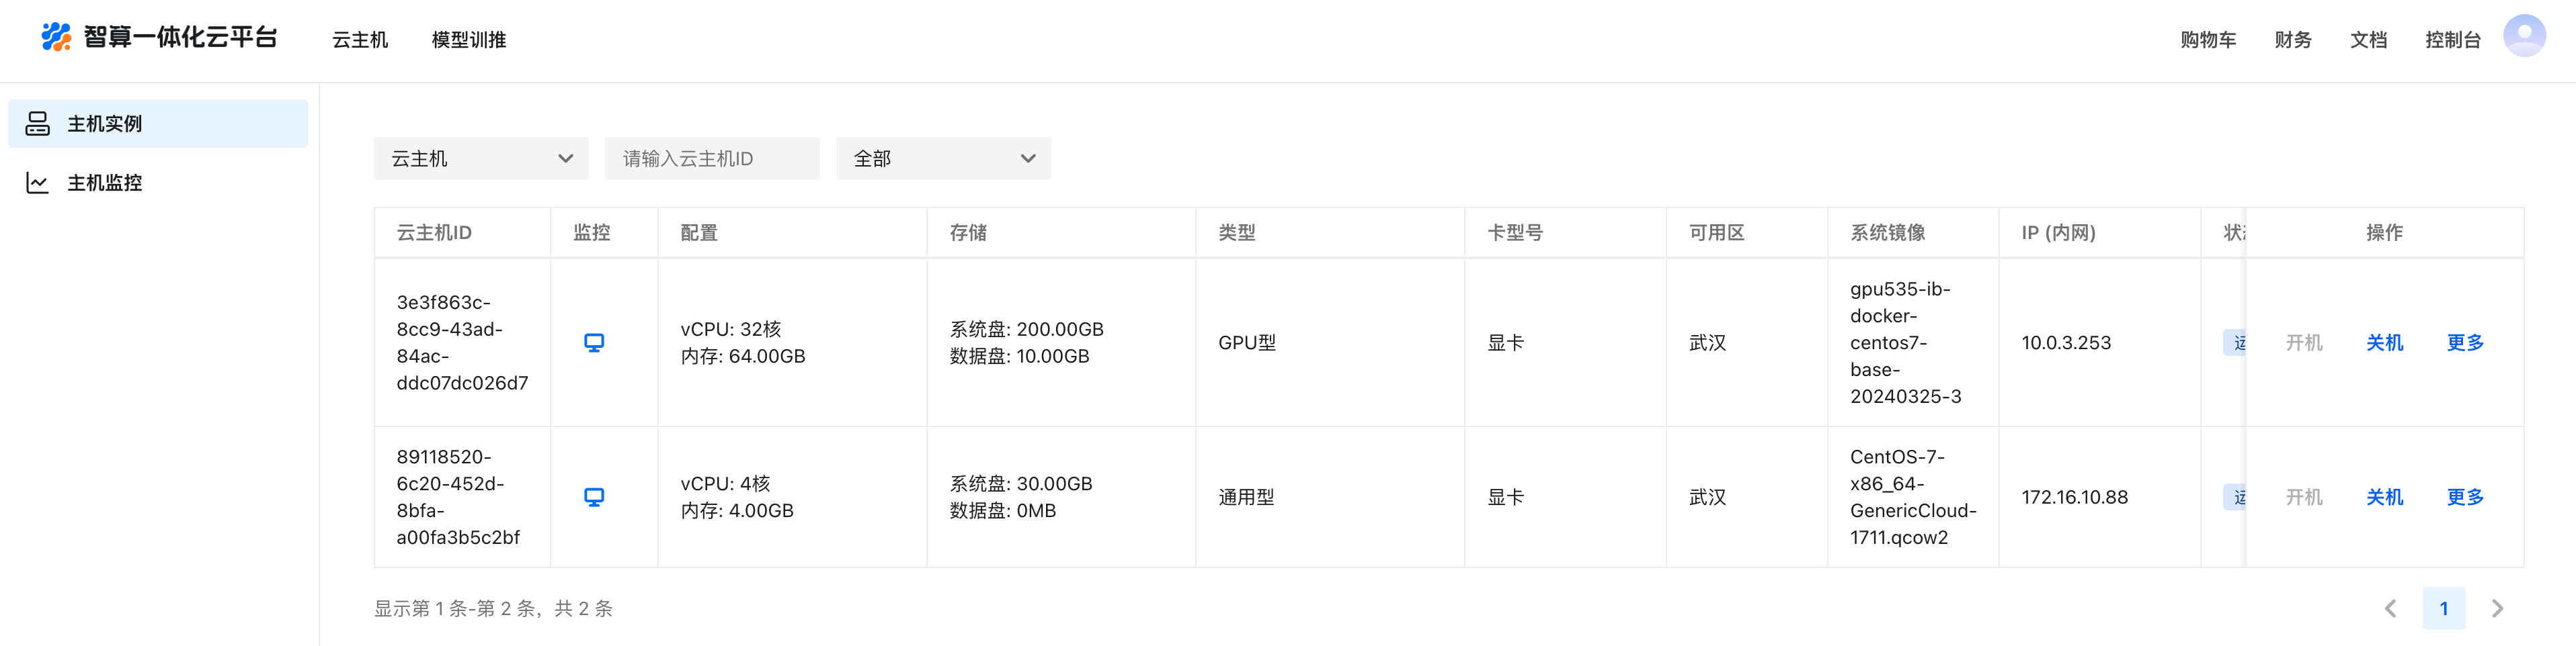
Task: Go to the 财务 section
Action: (2293, 40)
